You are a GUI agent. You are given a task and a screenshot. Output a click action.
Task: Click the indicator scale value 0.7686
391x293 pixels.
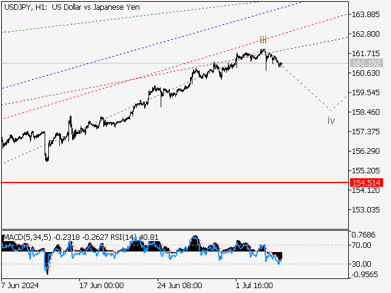[364, 234]
